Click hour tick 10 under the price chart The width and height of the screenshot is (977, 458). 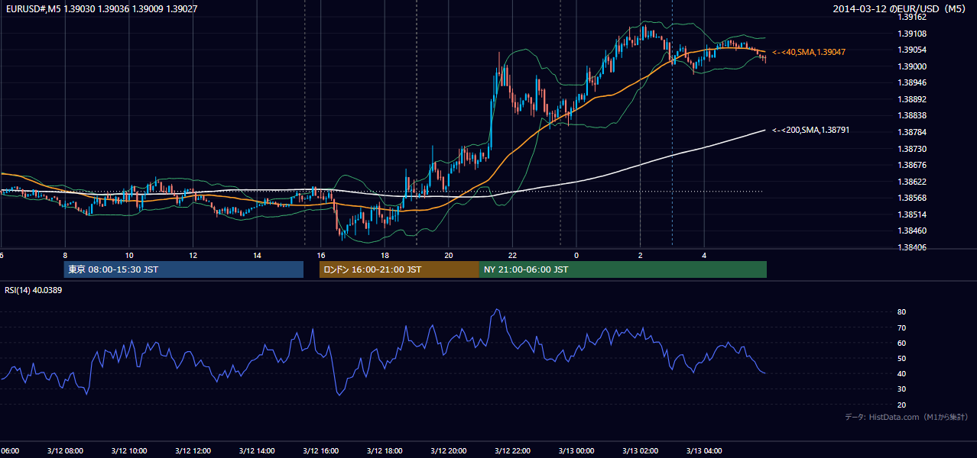[129, 255]
